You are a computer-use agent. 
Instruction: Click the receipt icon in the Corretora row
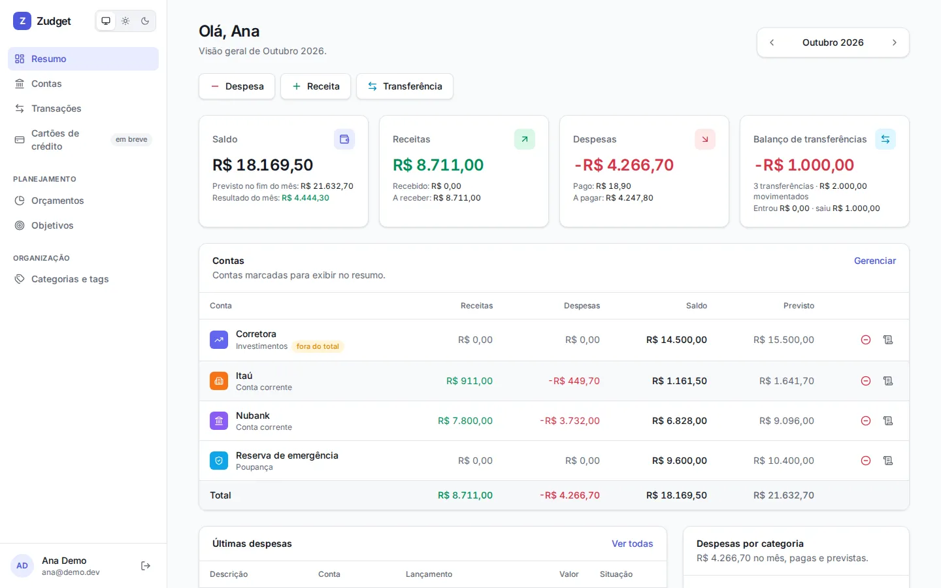pos(888,340)
